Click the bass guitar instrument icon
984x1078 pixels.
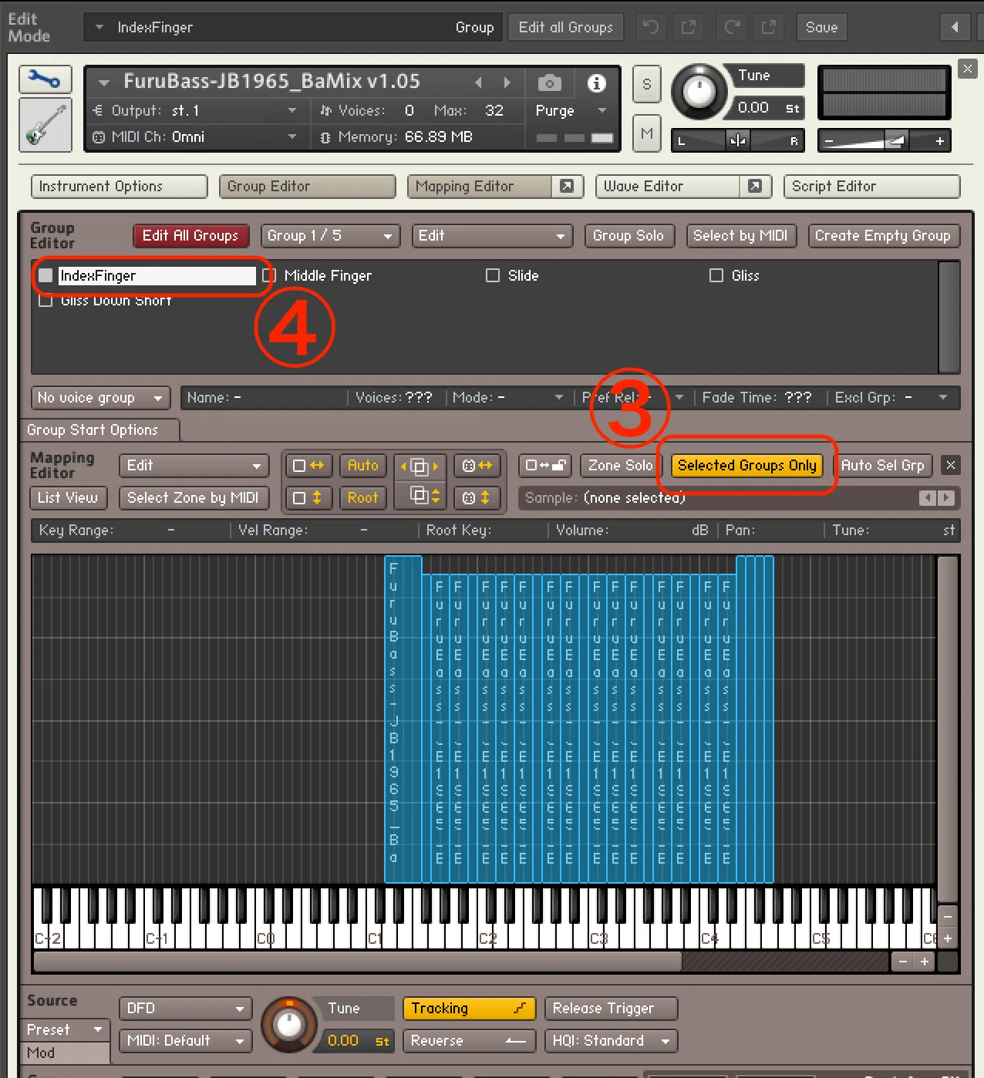click(x=45, y=124)
